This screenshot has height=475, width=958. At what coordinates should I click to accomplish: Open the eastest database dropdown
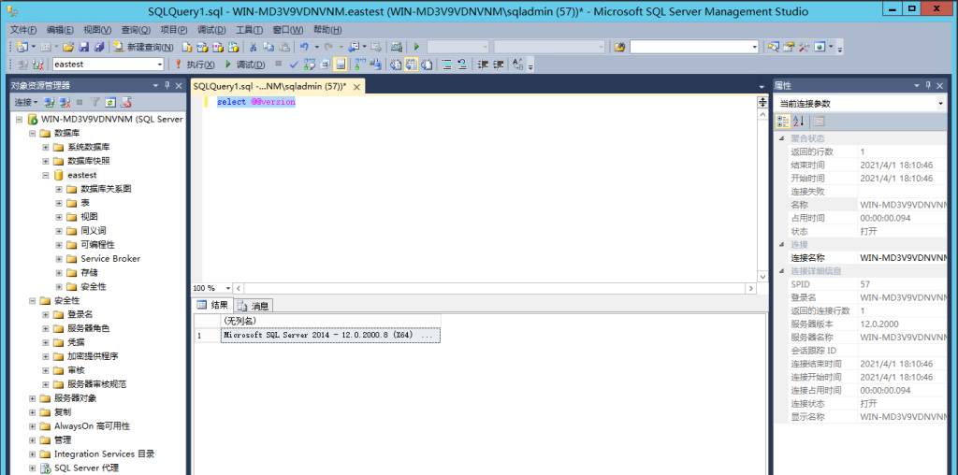(159, 65)
